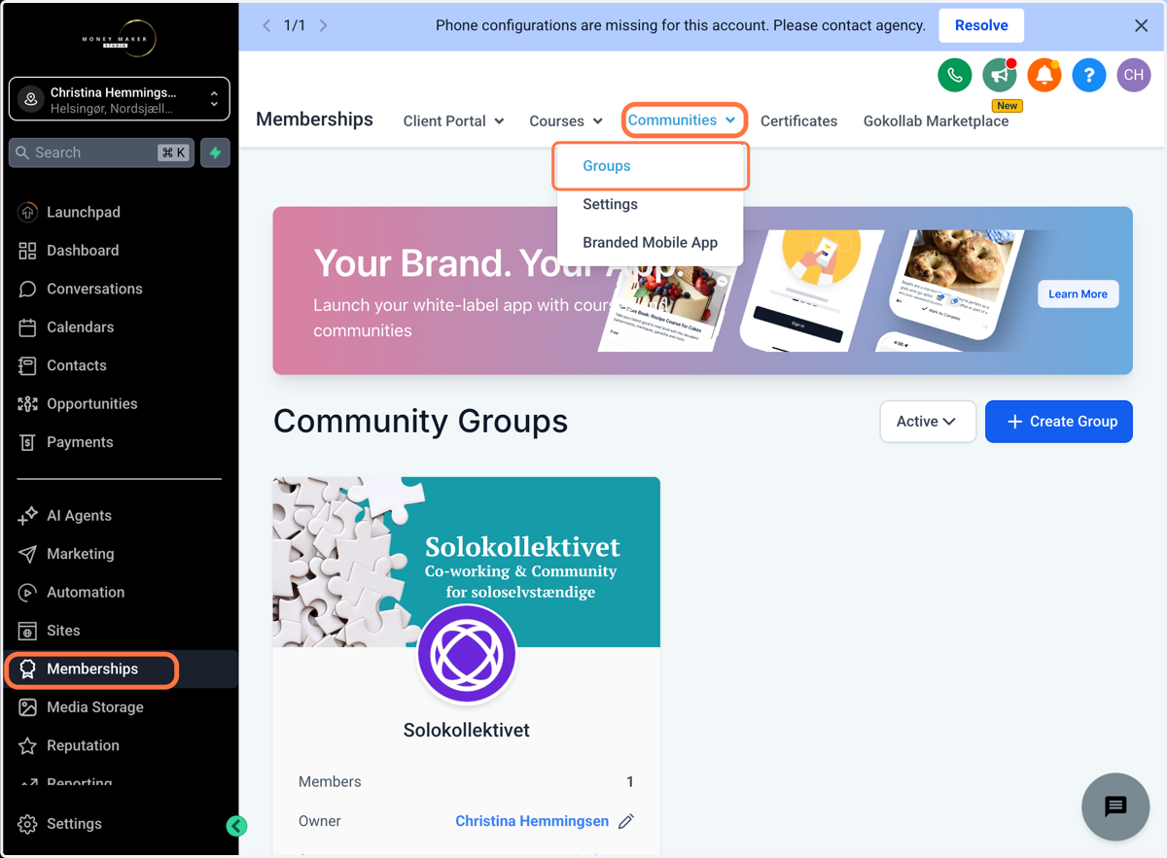1167x858 pixels.
Task: Go to the next banner notification
Action: click(x=324, y=25)
